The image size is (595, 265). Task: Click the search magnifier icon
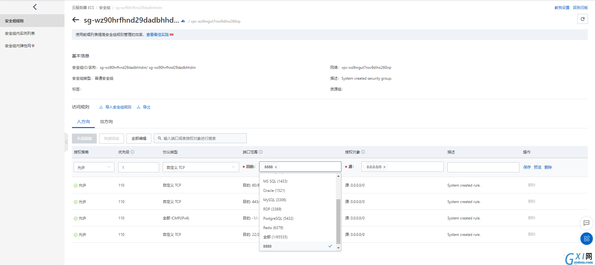tap(160, 138)
